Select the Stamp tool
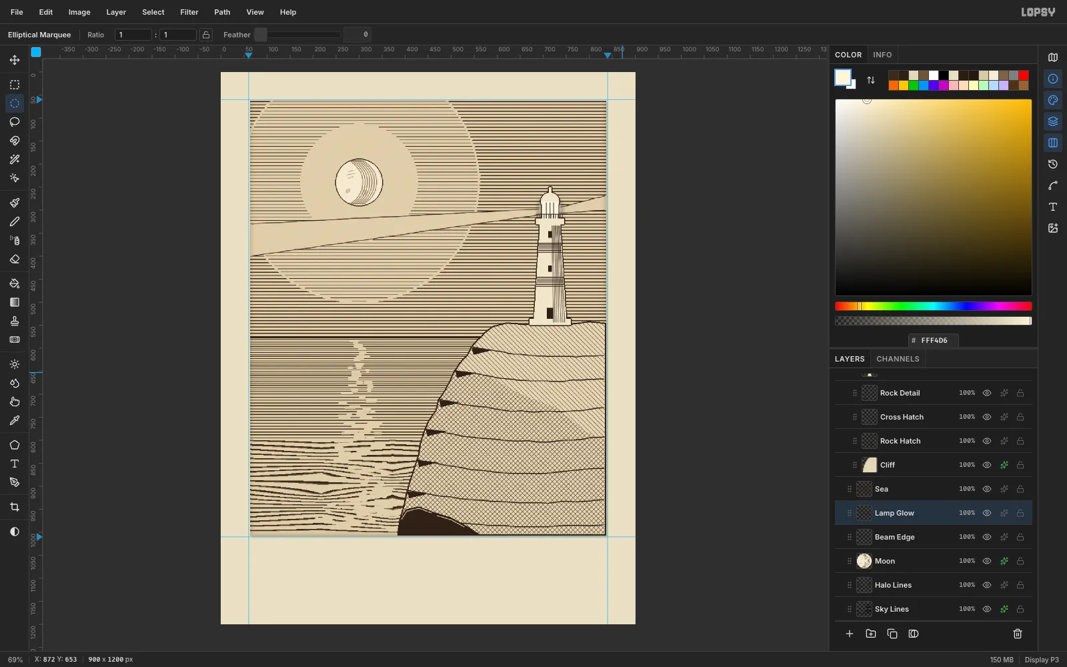This screenshot has height=667, width=1067. pos(15,321)
